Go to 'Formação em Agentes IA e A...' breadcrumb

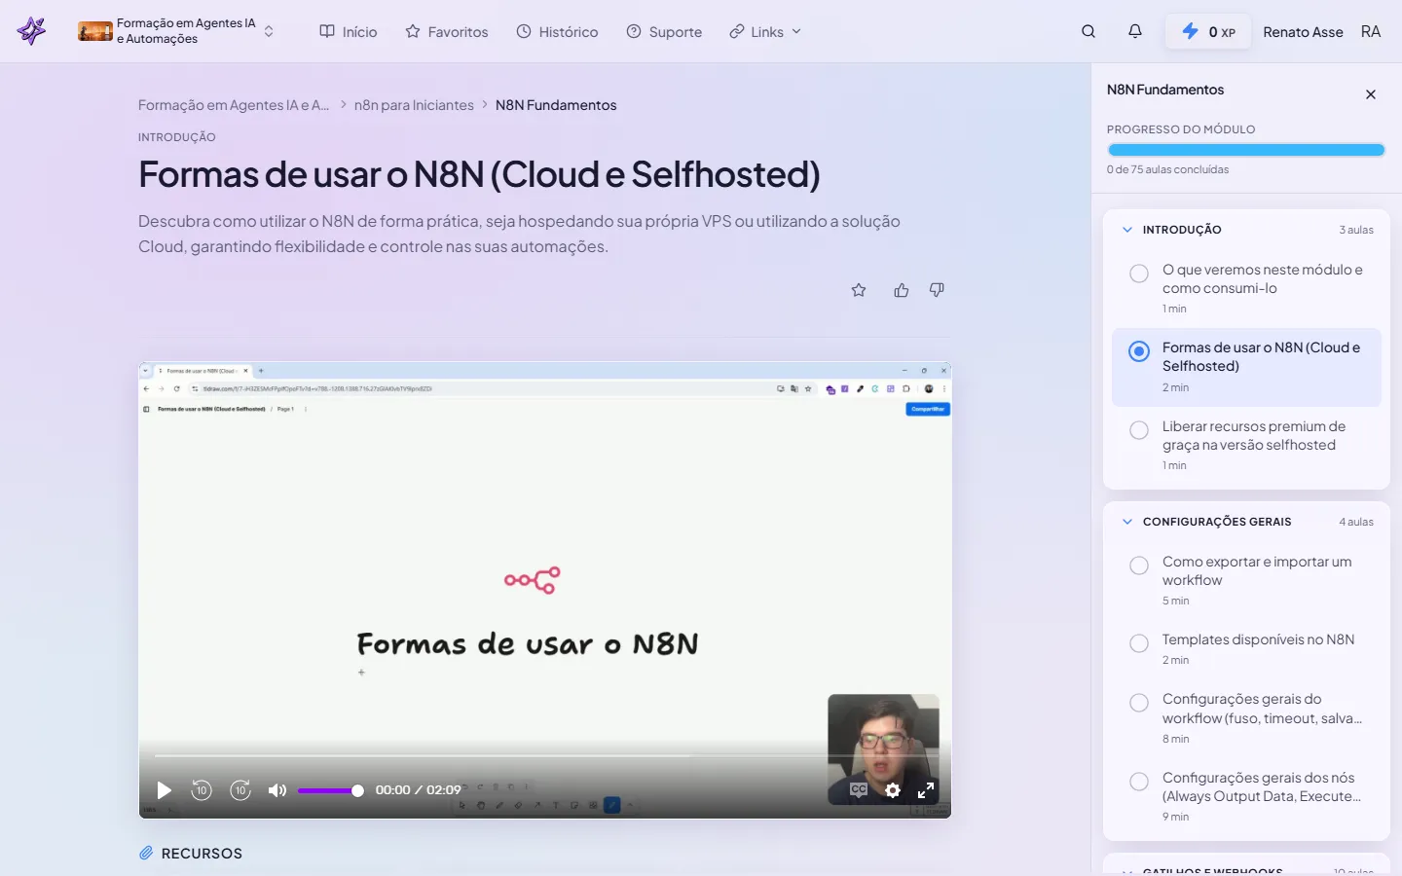tap(234, 105)
